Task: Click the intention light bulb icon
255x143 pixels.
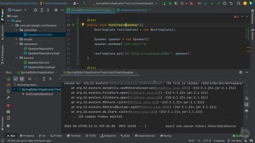Action: [x=83, y=25]
